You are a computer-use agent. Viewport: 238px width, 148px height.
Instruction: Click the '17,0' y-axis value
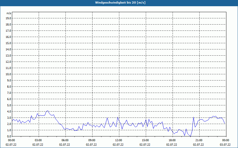point(8,31)
